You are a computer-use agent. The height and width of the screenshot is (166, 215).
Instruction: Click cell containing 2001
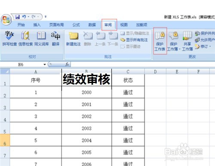pyautogui.click(x=86, y=104)
